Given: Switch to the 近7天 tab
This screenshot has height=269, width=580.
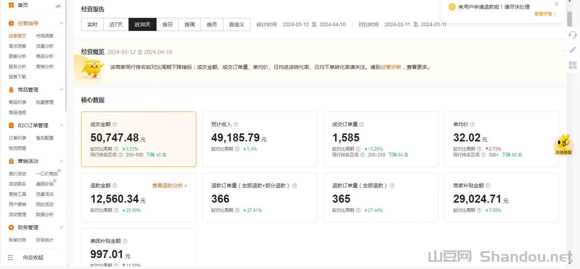Looking at the screenshot, I should pos(116,24).
